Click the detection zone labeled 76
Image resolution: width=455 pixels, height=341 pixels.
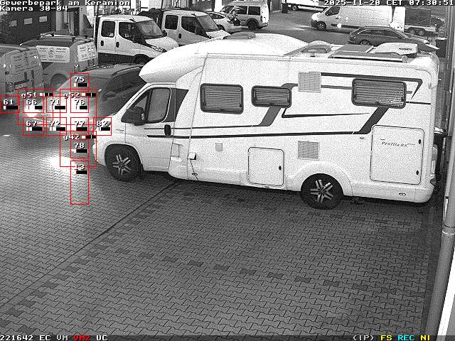[x=80, y=104]
